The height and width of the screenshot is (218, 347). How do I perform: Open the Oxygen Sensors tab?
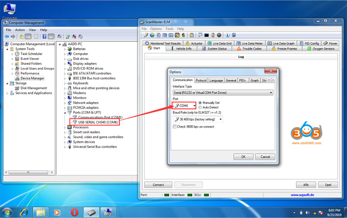pos(320,49)
